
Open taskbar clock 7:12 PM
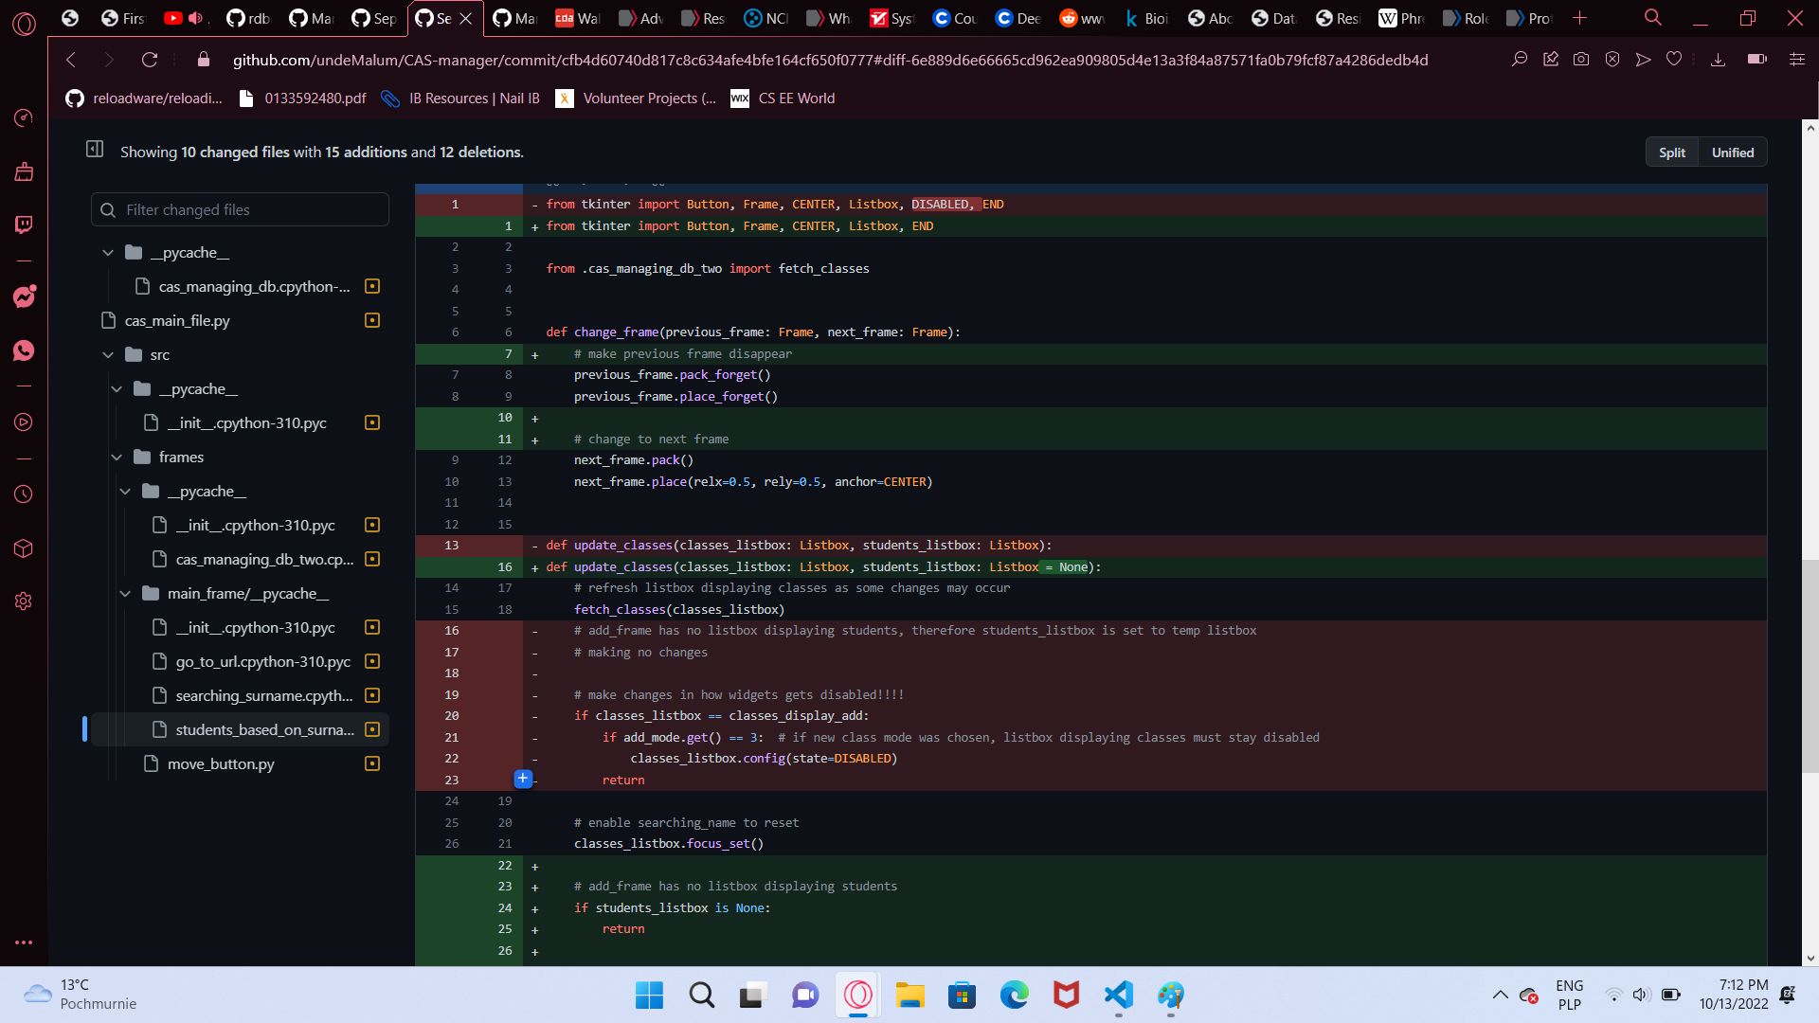(1733, 995)
